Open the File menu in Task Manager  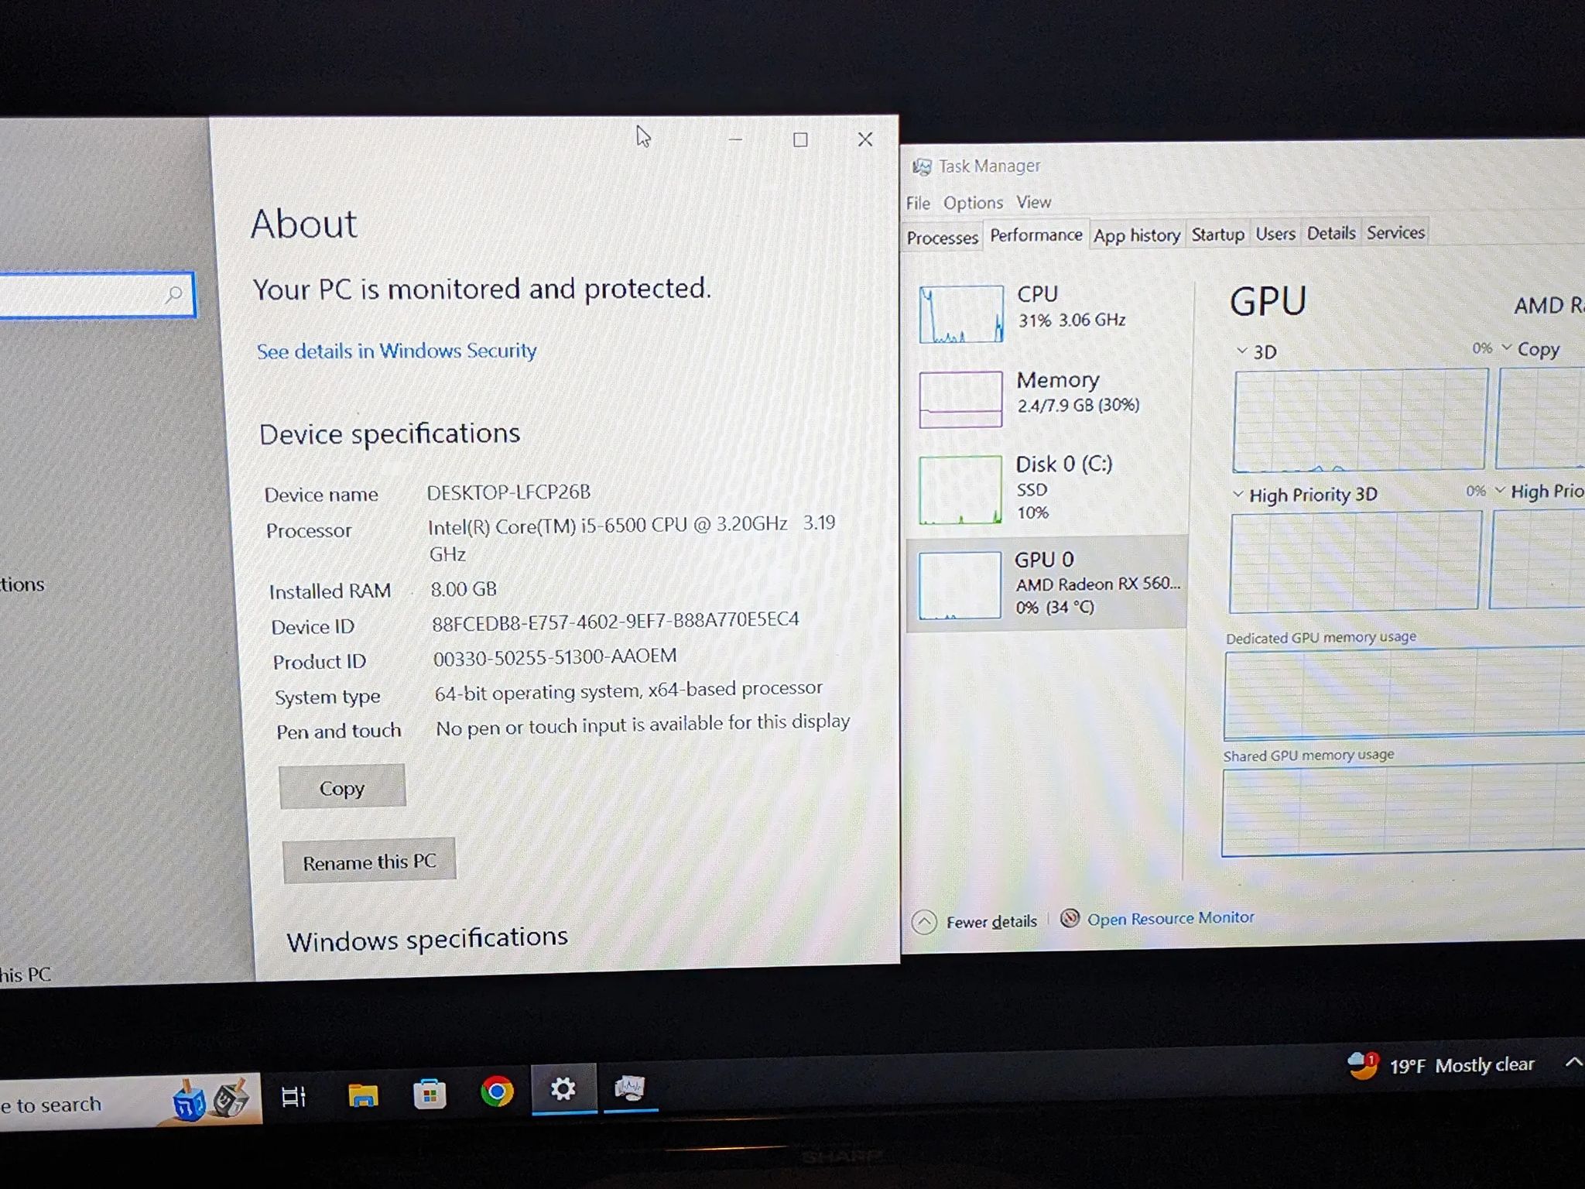918,203
